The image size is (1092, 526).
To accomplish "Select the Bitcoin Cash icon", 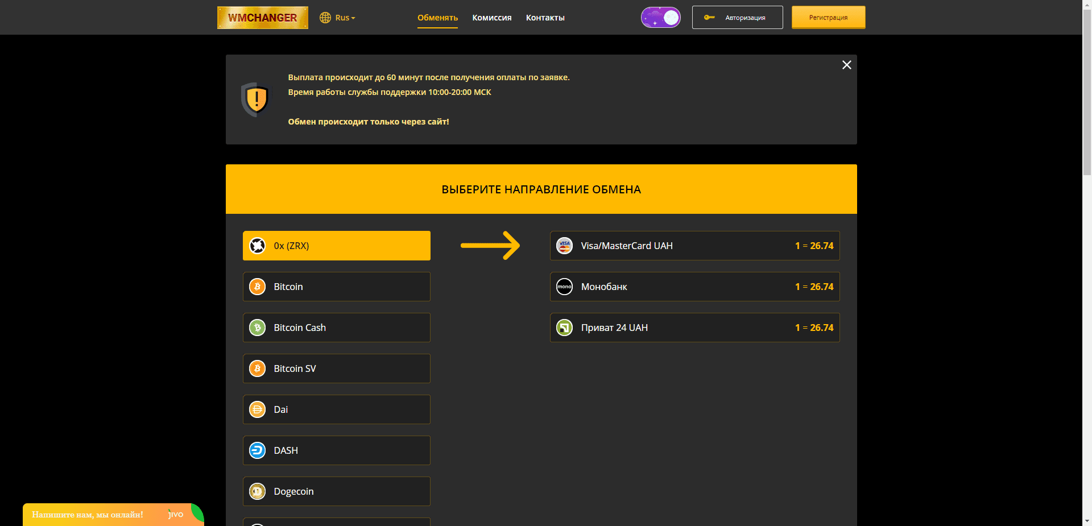I will click(x=258, y=328).
